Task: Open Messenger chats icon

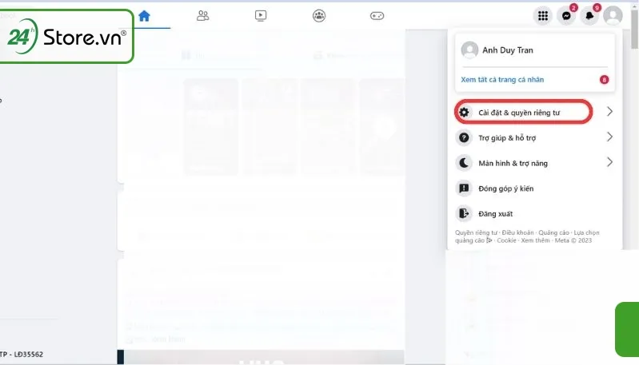Action: [566, 16]
